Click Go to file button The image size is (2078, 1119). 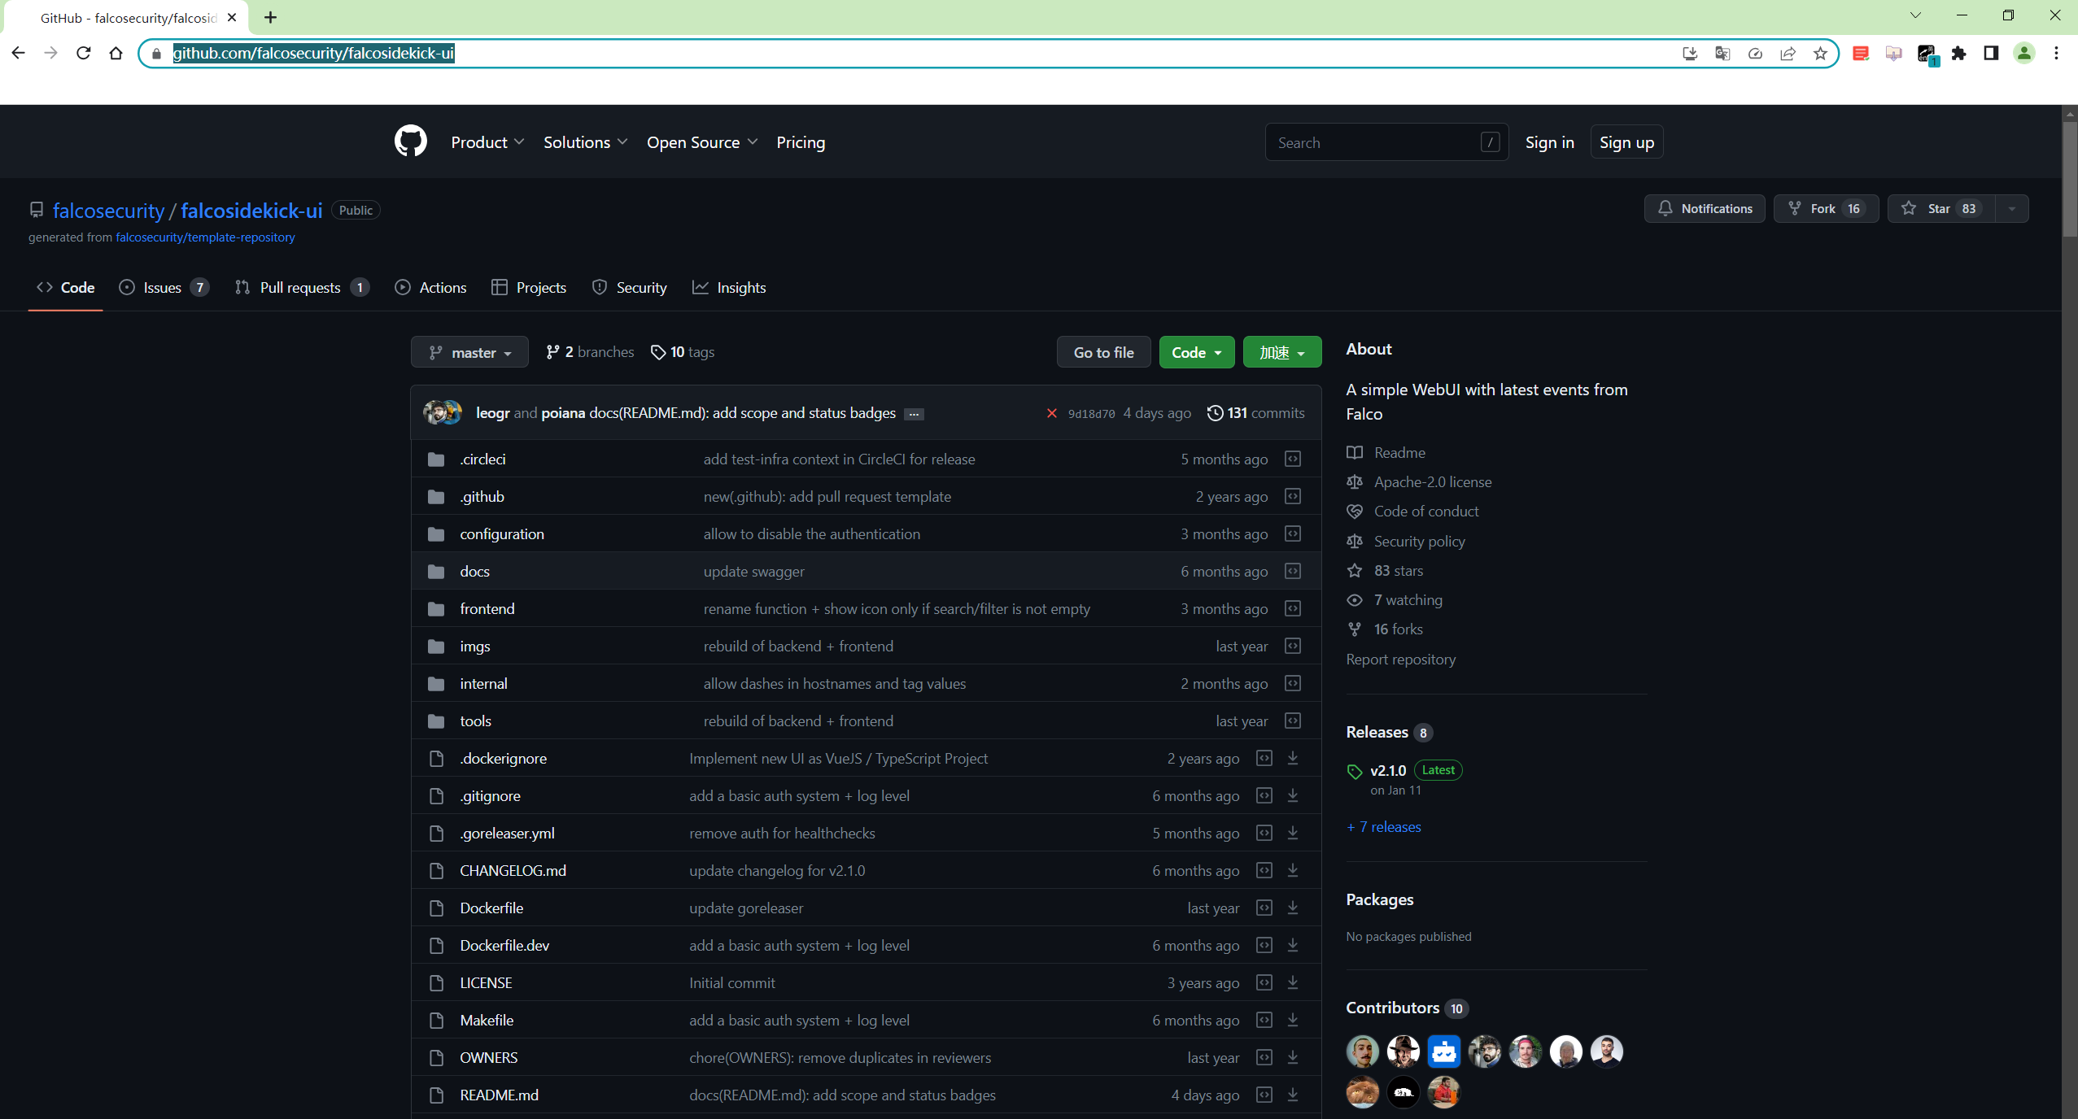[1103, 352]
